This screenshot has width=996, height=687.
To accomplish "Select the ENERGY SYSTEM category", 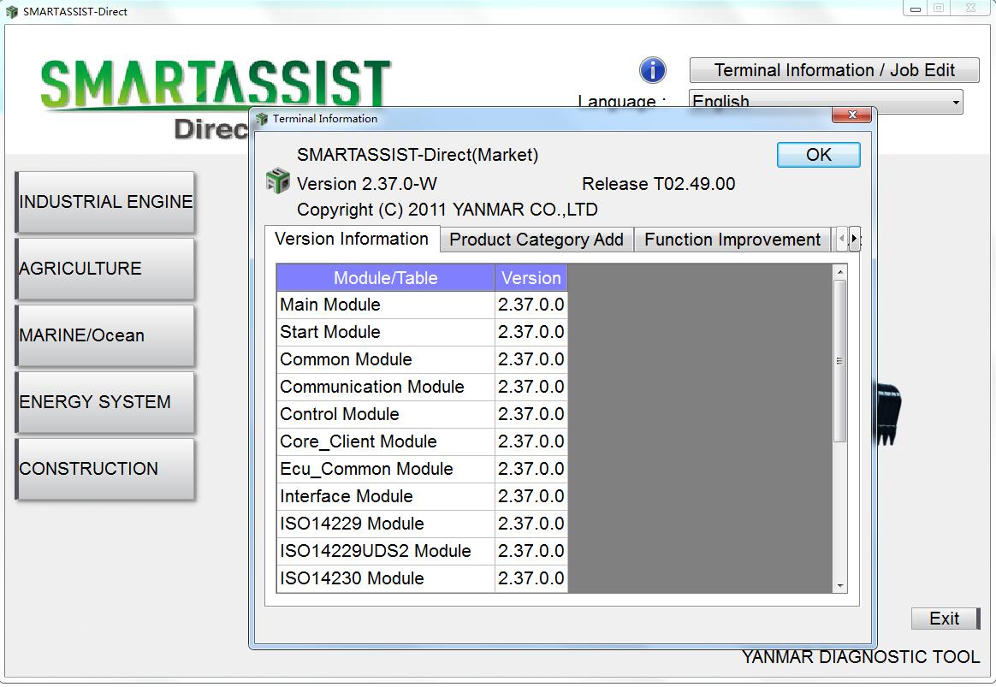I will [x=105, y=402].
